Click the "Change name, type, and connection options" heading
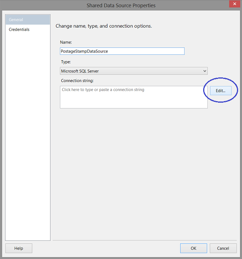The width and height of the screenshot is (242, 259). [x=104, y=26]
